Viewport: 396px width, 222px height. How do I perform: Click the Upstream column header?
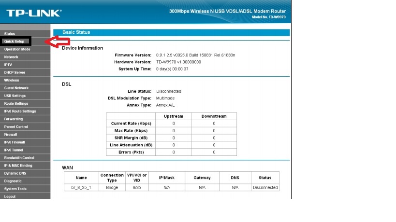coord(174,116)
